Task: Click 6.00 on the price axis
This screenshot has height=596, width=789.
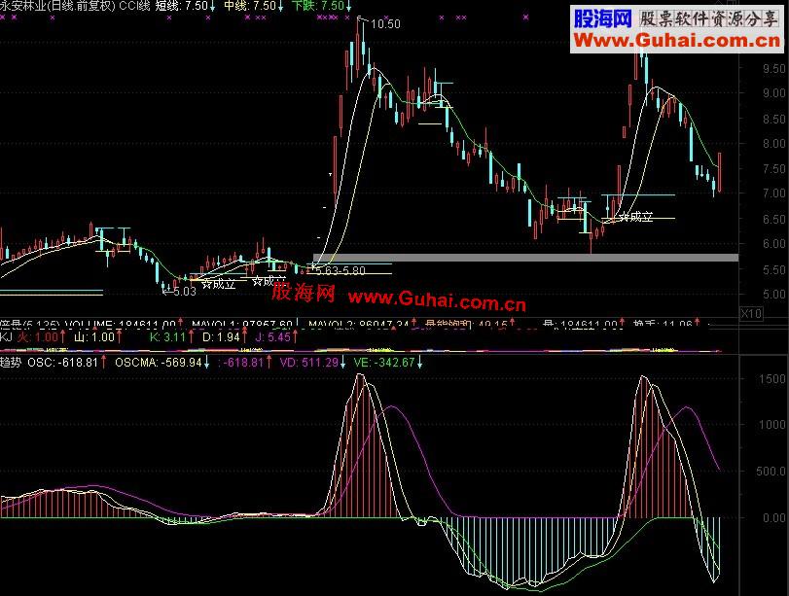Action: pos(773,243)
